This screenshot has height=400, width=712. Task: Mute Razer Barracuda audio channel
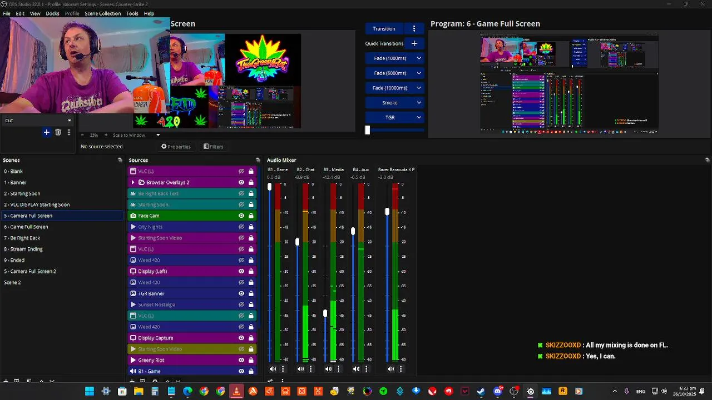point(390,369)
